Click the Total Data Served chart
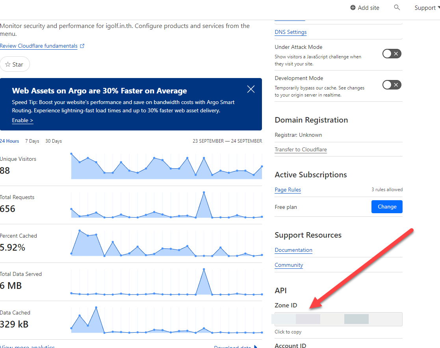440x348 pixels. pos(166,281)
